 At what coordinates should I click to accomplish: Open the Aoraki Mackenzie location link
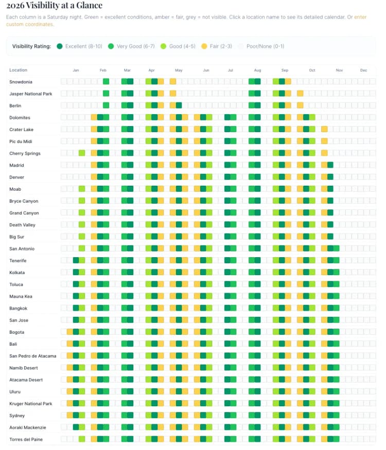tap(27, 427)
